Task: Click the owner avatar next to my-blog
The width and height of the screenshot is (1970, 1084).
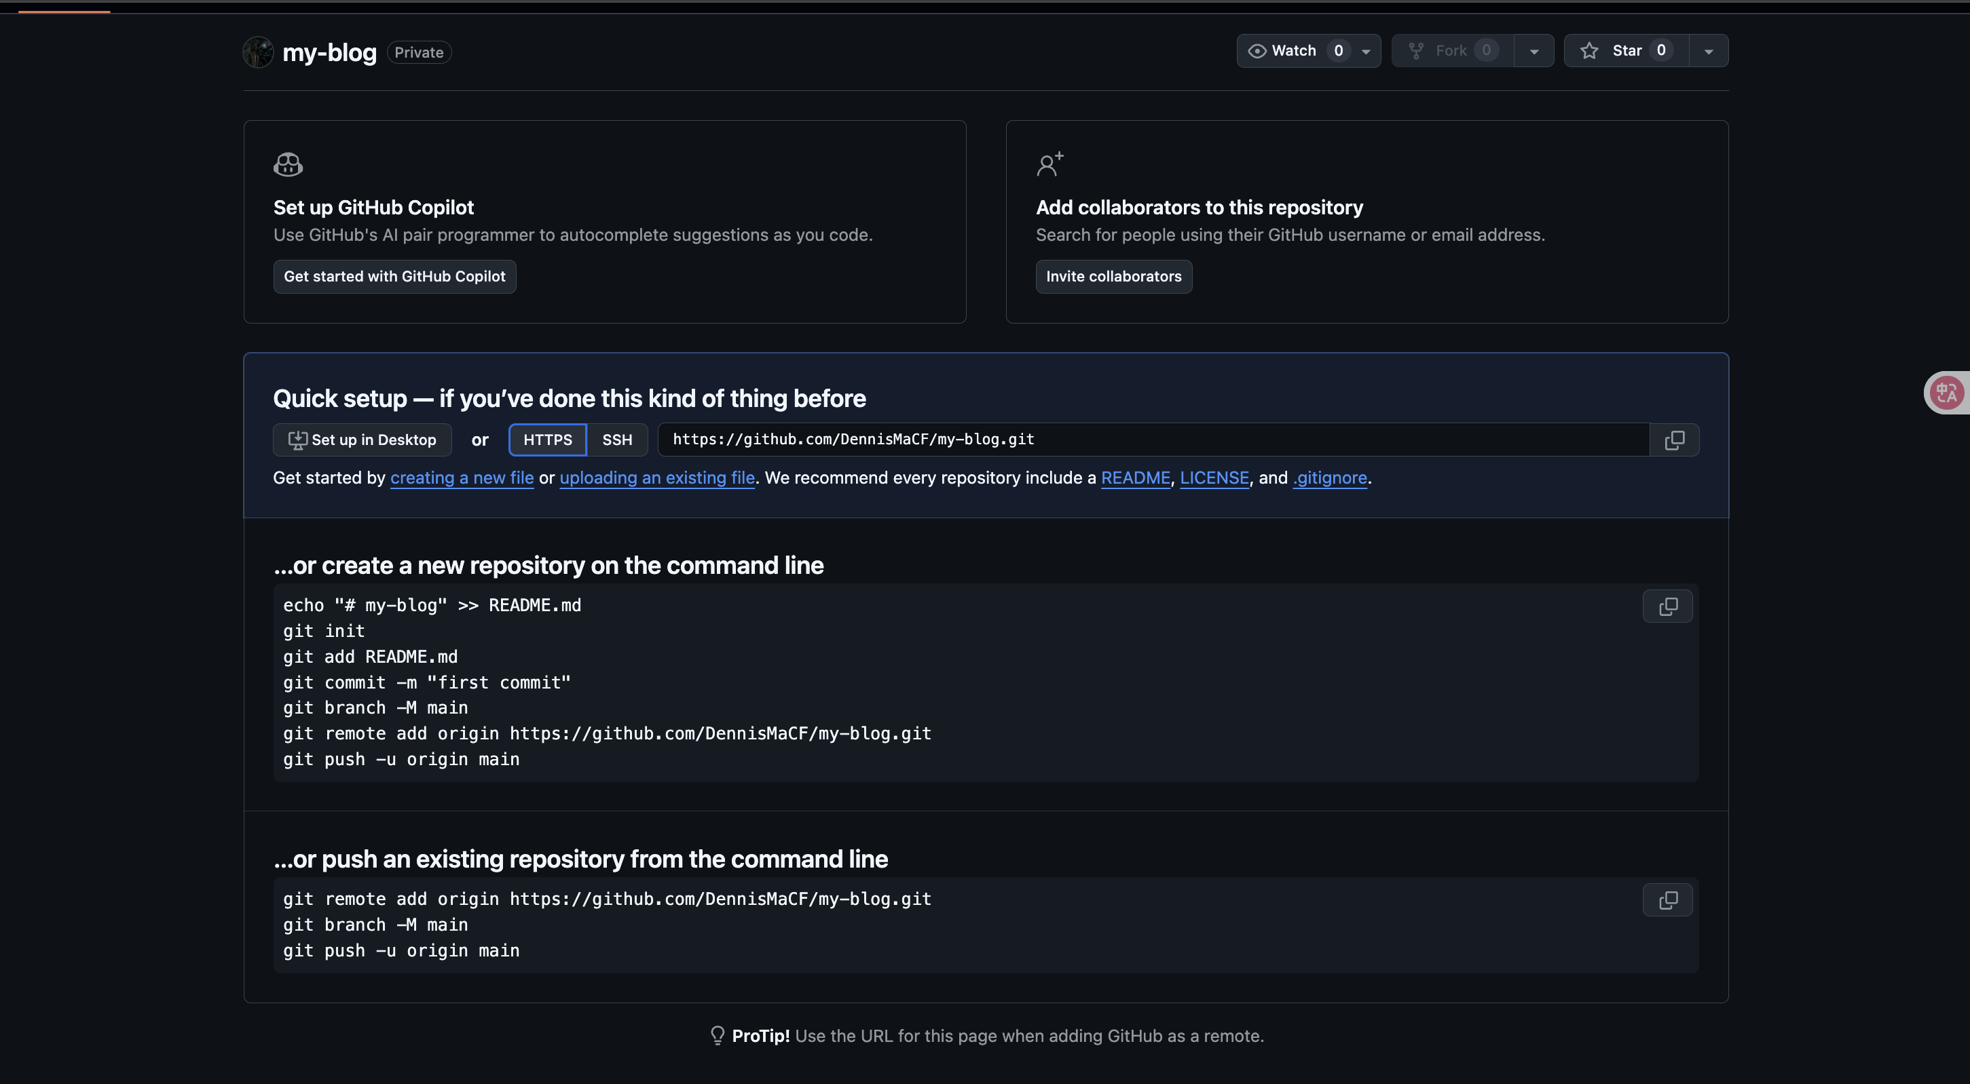Action: click(259, 52)
